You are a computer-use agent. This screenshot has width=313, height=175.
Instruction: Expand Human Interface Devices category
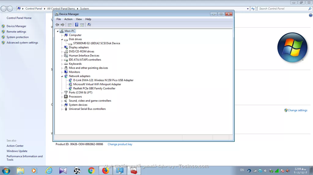(x=62, y=56)
